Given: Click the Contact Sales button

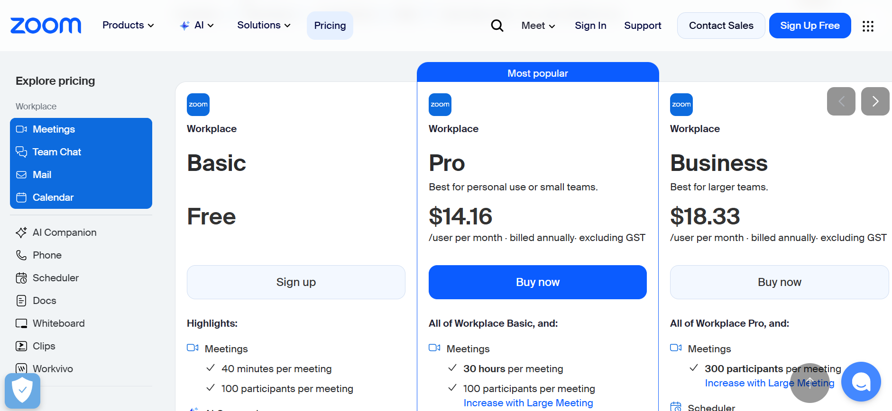Looking at the screenshot, I should [721, 26].
